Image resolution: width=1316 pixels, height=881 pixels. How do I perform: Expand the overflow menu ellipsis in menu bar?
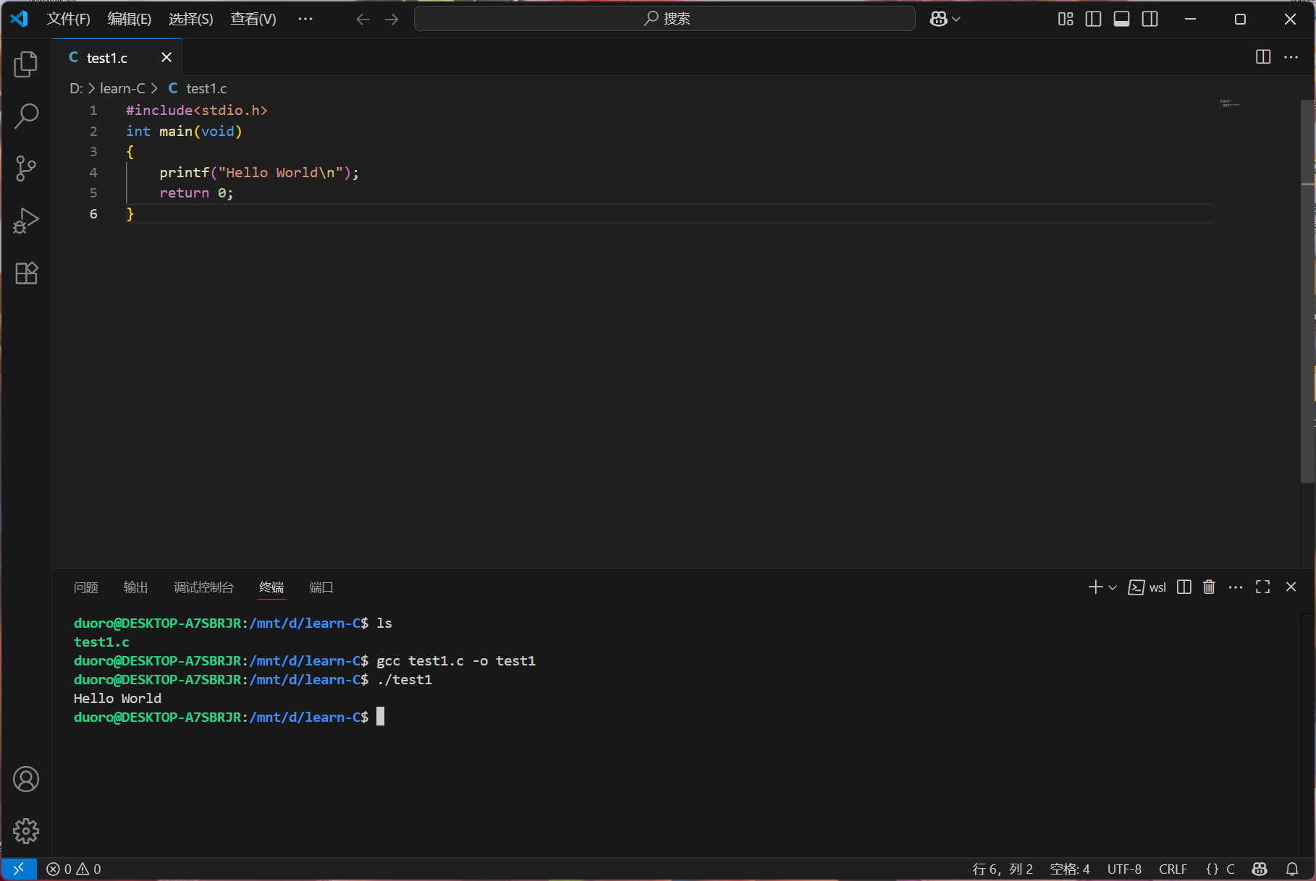[305, 19]
